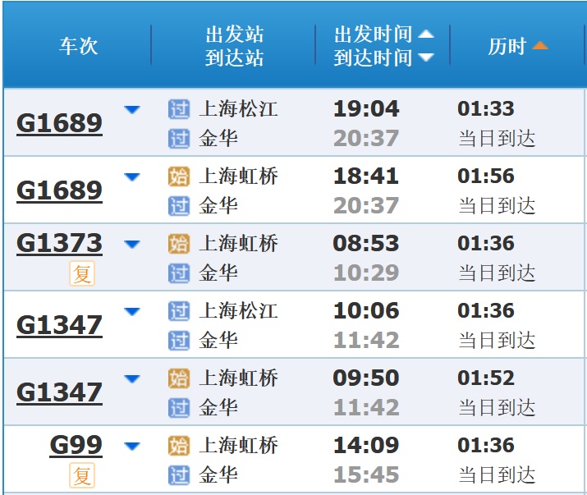Screen dimensions: 587x495
Task: Click the 复 icon under G99
Action: [82, 474]
